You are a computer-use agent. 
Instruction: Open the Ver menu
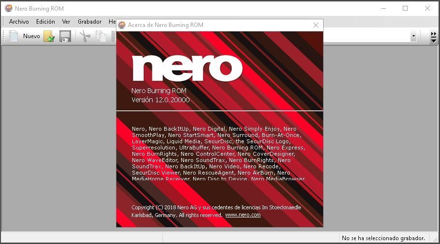point(66,22)
